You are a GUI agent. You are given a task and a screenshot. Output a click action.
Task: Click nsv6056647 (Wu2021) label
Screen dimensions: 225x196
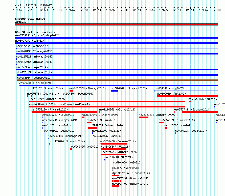click(115, 147)
